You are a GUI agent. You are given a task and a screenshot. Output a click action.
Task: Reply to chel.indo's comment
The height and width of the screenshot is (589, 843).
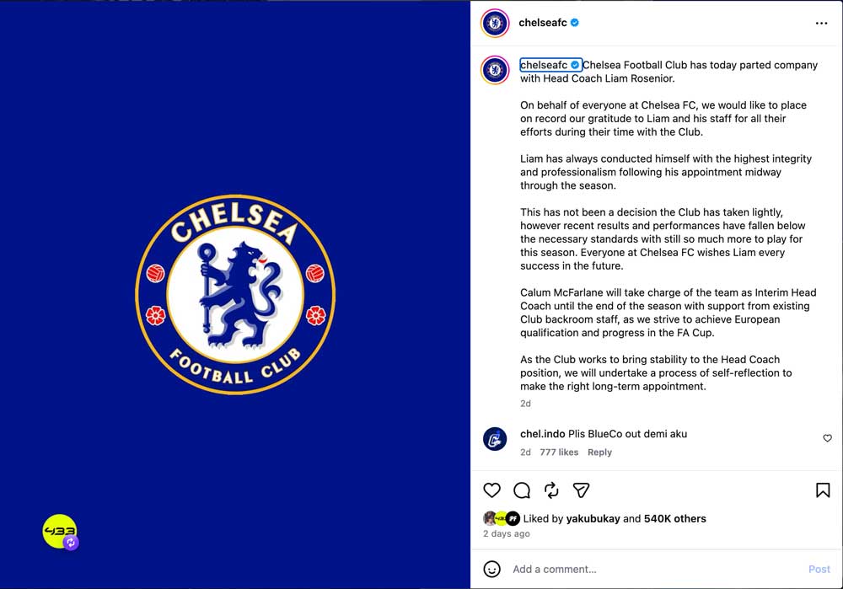[x=599, y=452]
